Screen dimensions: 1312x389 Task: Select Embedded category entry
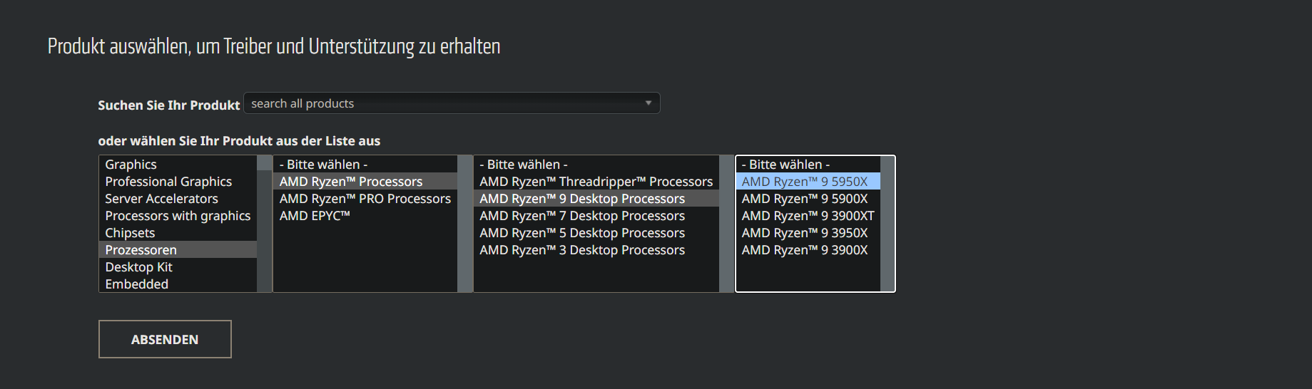pos(136,284)
